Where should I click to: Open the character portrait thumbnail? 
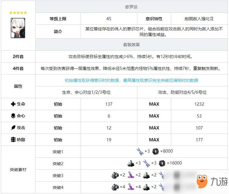click(x=18, y=28)
